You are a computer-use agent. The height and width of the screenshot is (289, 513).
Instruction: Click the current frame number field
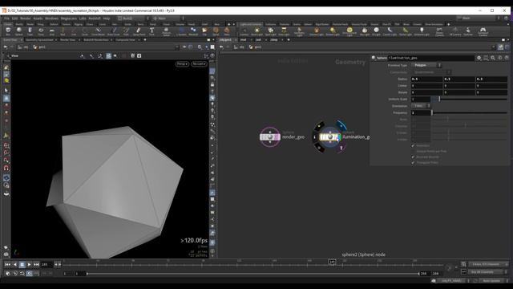coord(46,264)
